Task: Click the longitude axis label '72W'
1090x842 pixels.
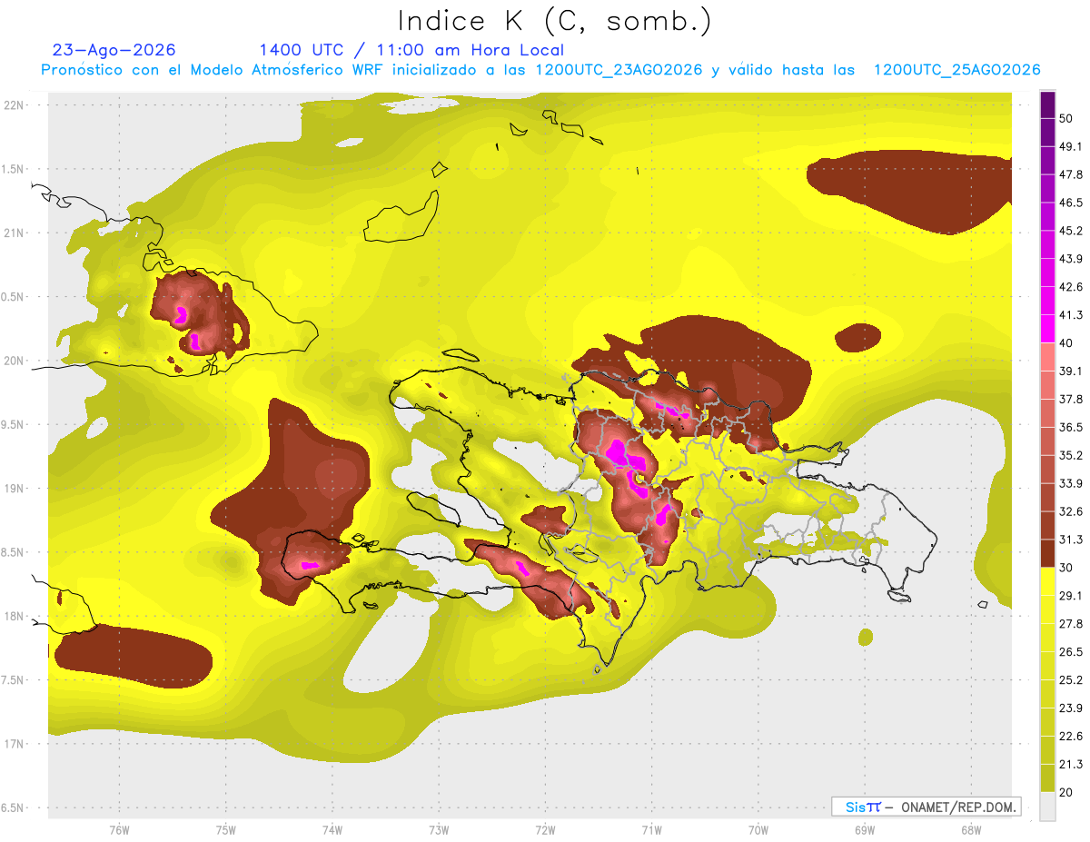Action: [545, 829]
